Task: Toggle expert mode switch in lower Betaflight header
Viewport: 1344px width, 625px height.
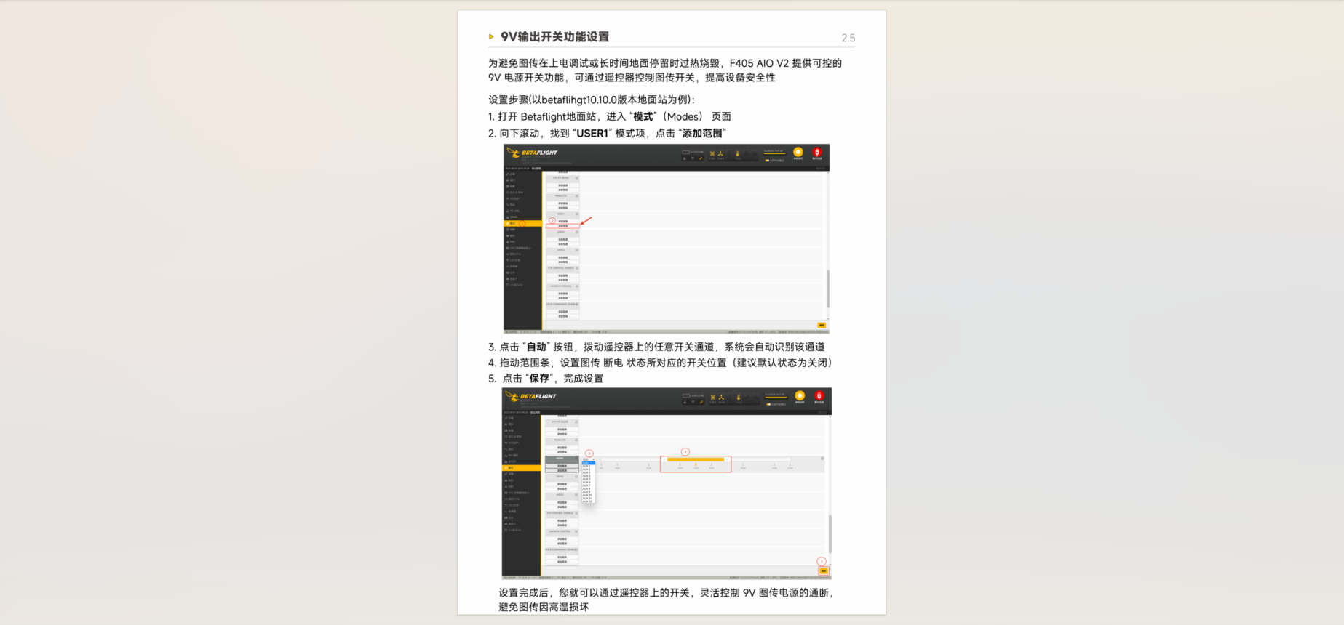Action: [x=768, y=404]
